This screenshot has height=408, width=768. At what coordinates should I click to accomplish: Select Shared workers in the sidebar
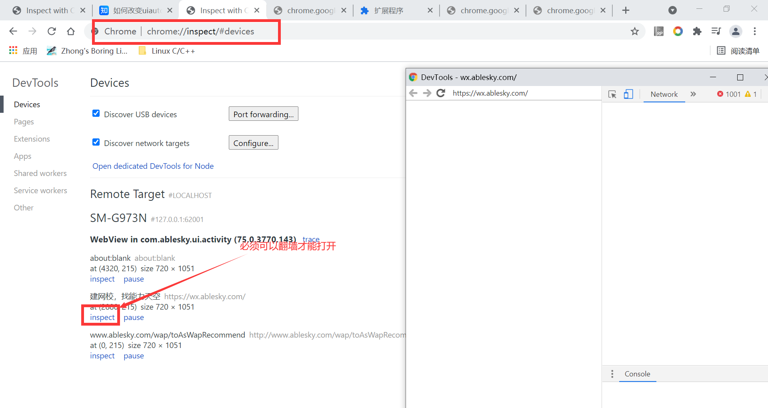[40, 173]
